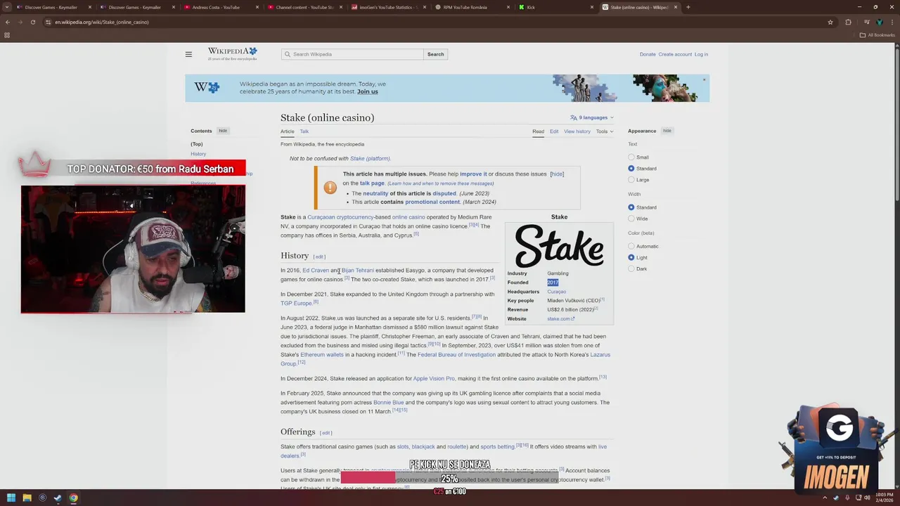This screenshot has width=900, height=506.
Task: Select Standard text size
Action: (x=631, y=169)
